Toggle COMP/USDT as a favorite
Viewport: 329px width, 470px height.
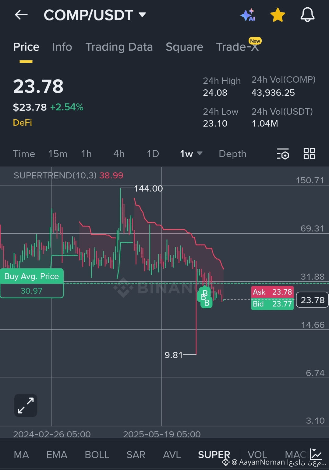click(278, 15)
